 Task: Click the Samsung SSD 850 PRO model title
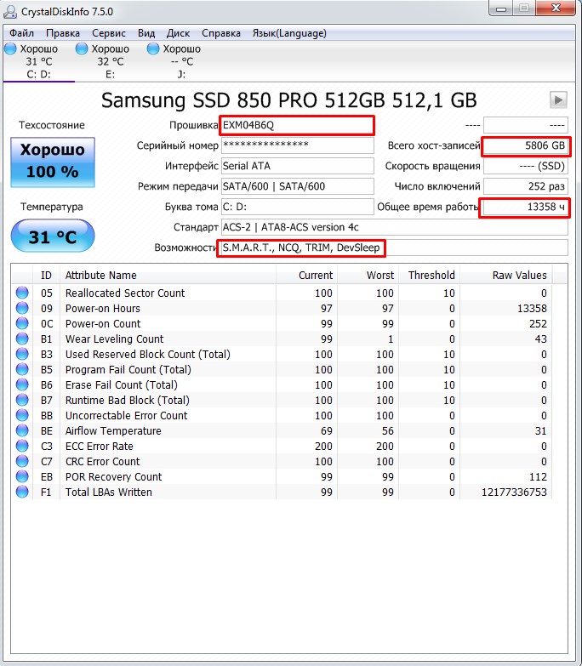[289, 100]
